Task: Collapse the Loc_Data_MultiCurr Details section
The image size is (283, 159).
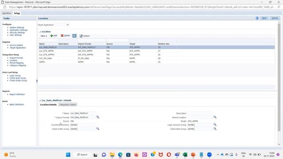Action: pos(40,100)
